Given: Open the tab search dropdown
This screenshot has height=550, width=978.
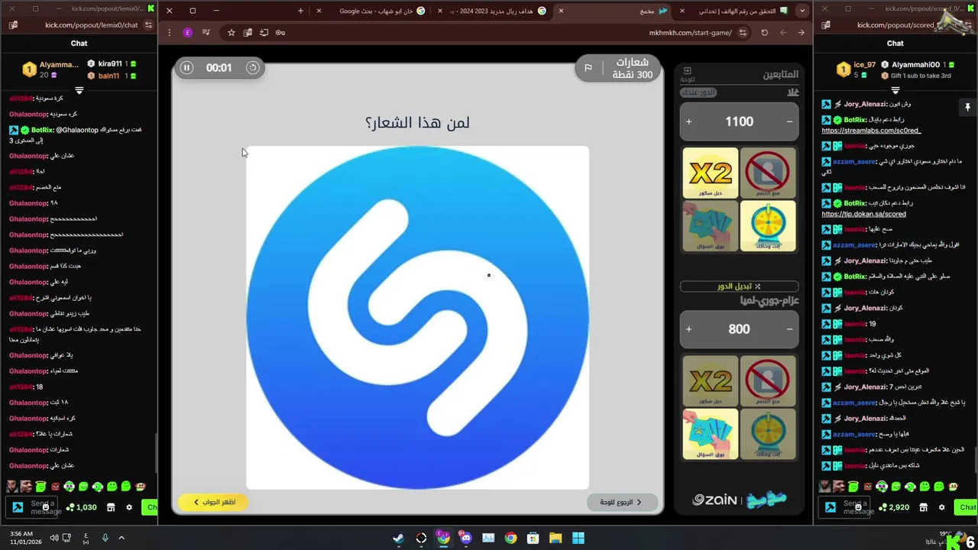Looking at the screenshot, I should point(802,11).
